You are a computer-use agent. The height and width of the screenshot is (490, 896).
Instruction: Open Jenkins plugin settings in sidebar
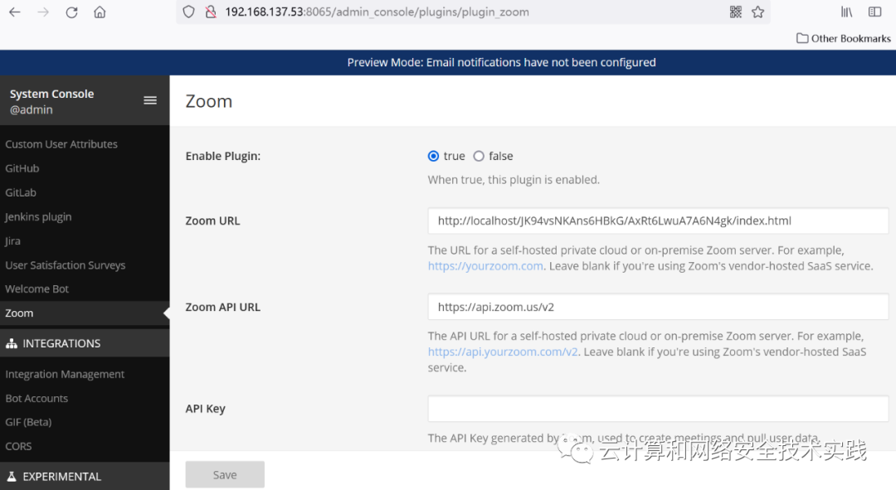click(38, 217)
